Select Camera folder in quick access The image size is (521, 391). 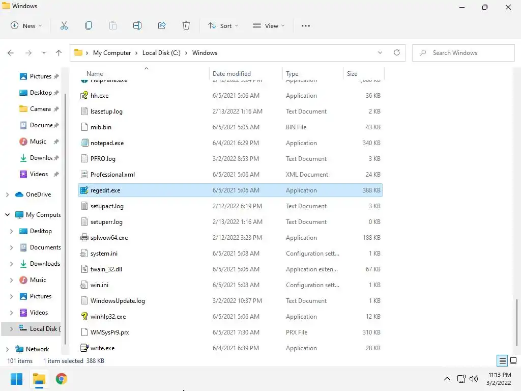coord(39,109)
